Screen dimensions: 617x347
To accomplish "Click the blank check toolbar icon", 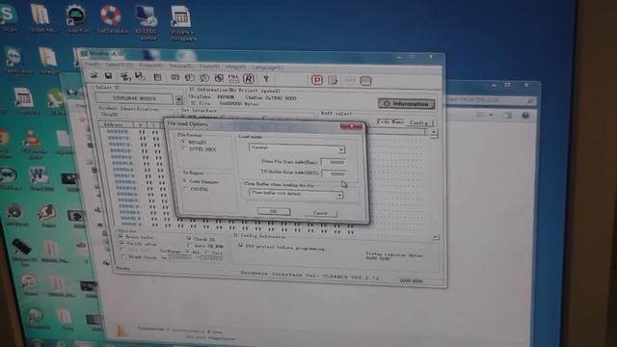I will pyautogui.click(x=175, y=77).
